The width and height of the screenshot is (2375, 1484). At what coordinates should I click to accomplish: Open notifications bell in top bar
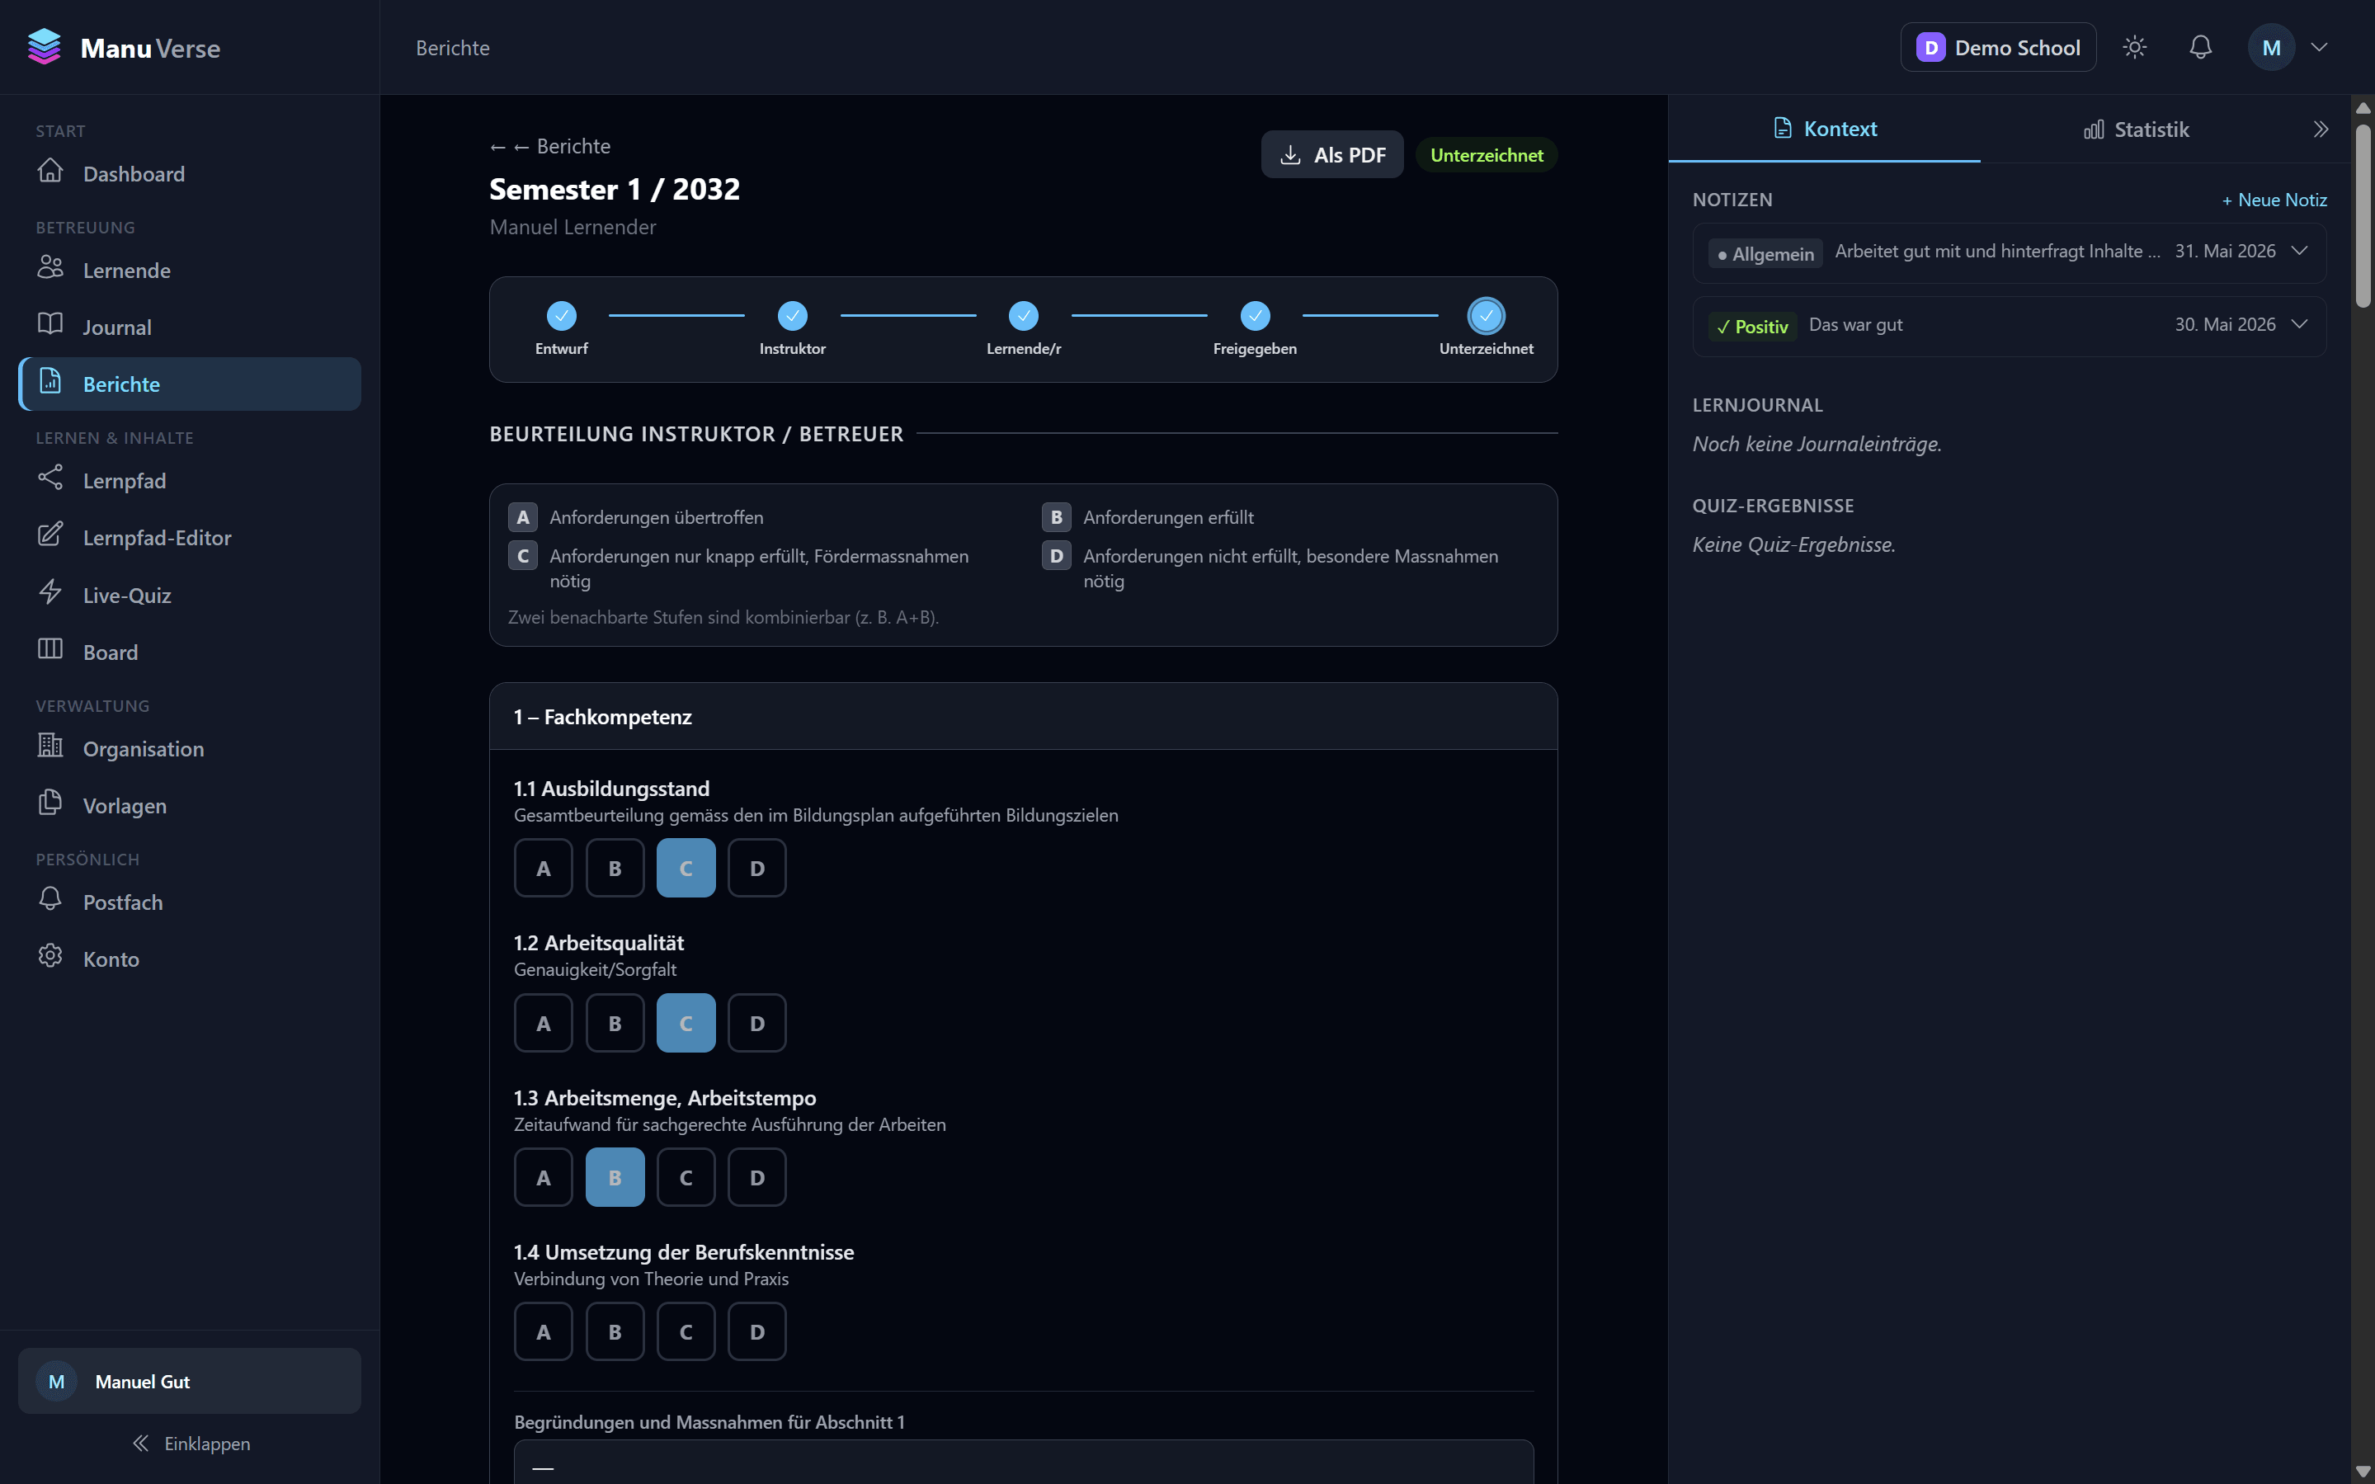[2201, 47]
